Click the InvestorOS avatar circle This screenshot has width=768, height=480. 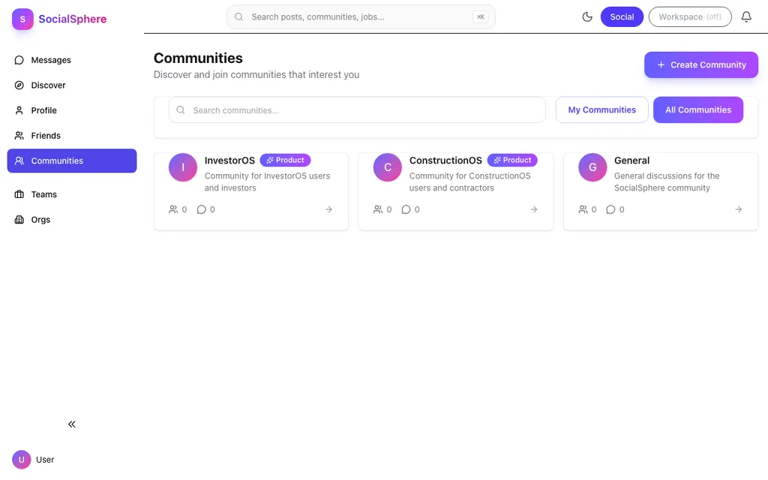pyautogui.click(x=183, y=167)
